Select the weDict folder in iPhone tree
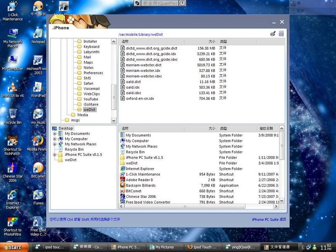 [89, 110]
